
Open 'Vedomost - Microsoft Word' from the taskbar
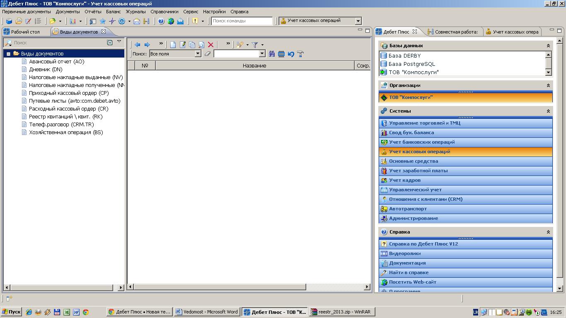click(x=206, y=312)
